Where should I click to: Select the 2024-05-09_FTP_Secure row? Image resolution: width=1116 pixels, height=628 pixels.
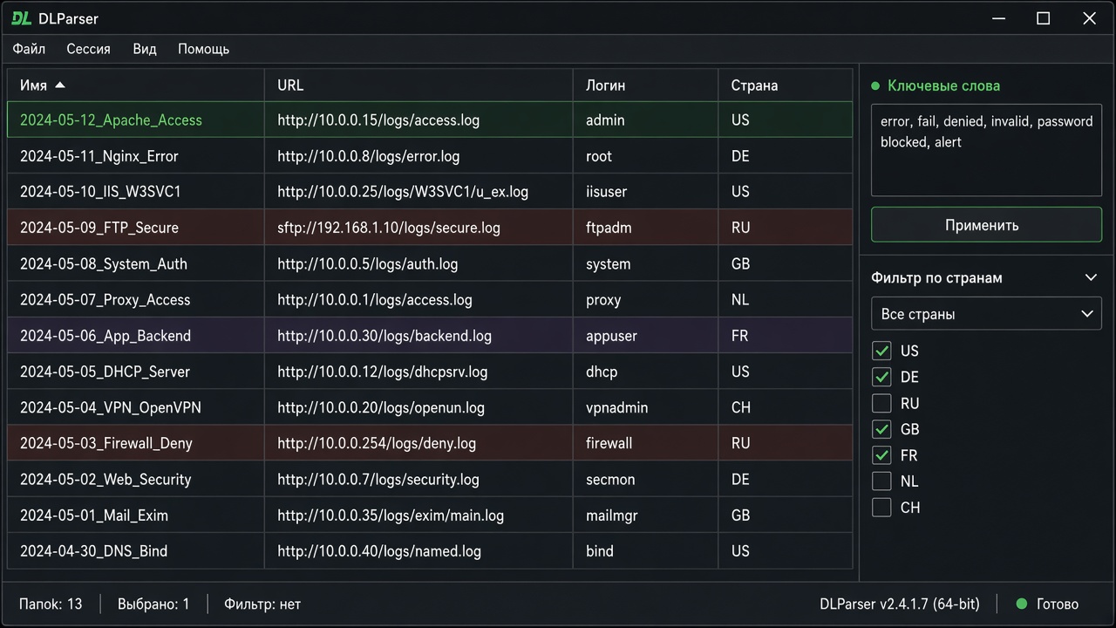(430, 228)
